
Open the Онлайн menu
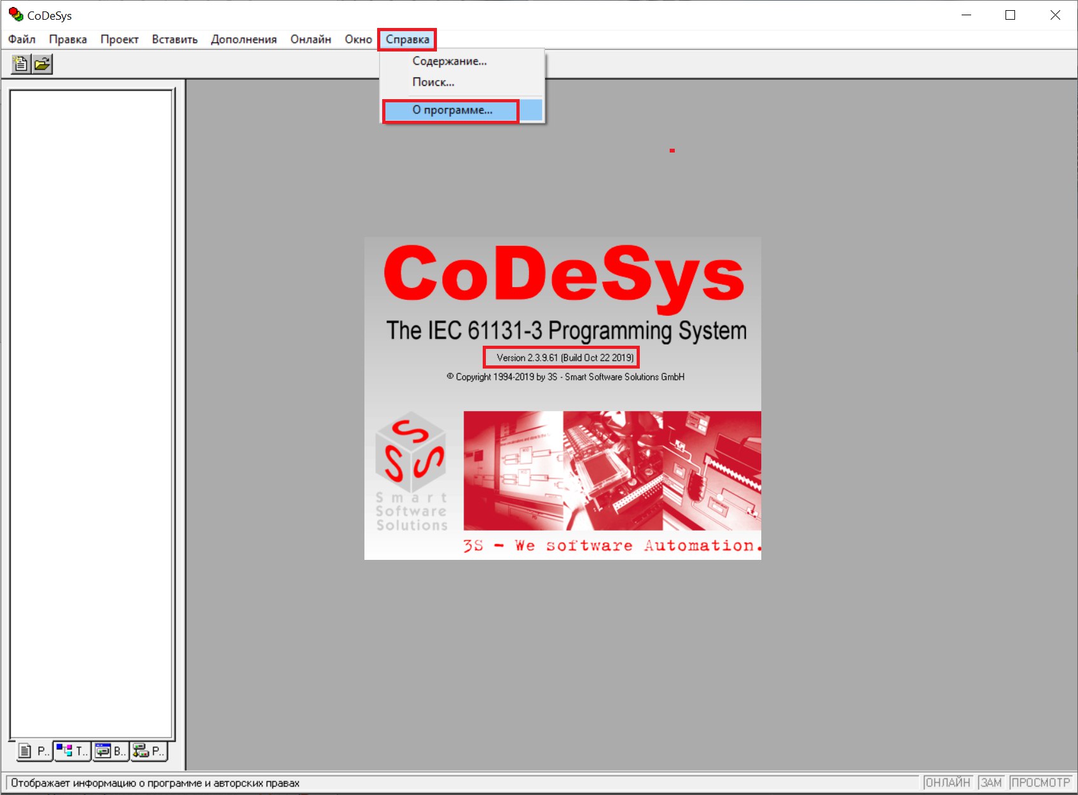click(311, 39)
